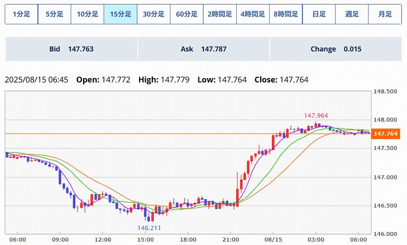This screenshot has height=245, width=407.
Task: Click the active 15分足 tab
Action: [x=120, y=14]
